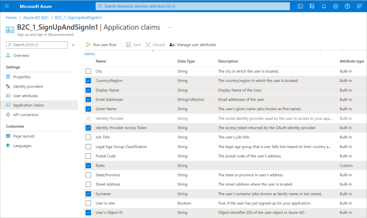Image resolution: width=367 pixels, height=218 pixels.
Task: Open the Cloud Shell icon in header
Action: (301, 6)
